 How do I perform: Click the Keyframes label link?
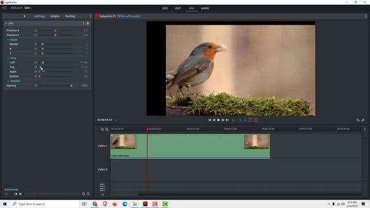(x=12, y=190)
